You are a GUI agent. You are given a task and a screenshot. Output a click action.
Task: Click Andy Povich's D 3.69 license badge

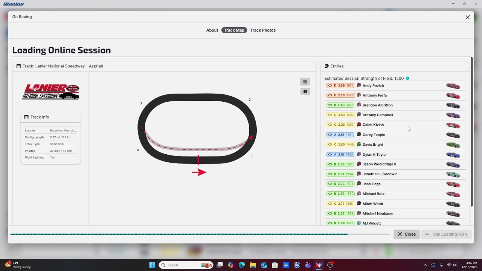(340, 85)
